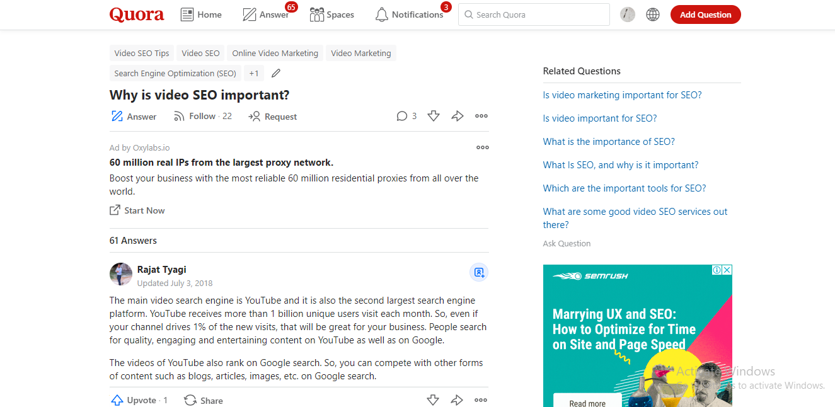Open 'What is the importance of SEO?'

(609, 142)
